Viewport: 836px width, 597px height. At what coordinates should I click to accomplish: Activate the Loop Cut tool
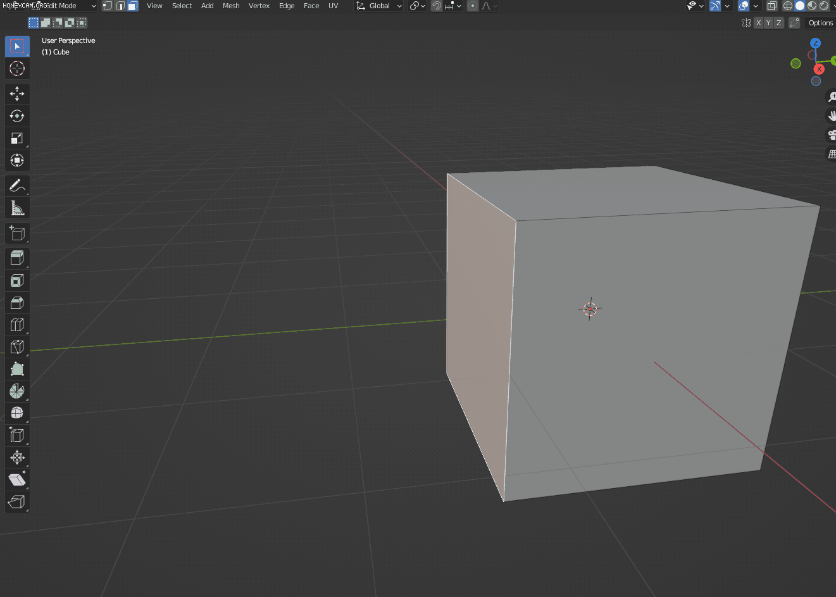(x=17, y=325)
